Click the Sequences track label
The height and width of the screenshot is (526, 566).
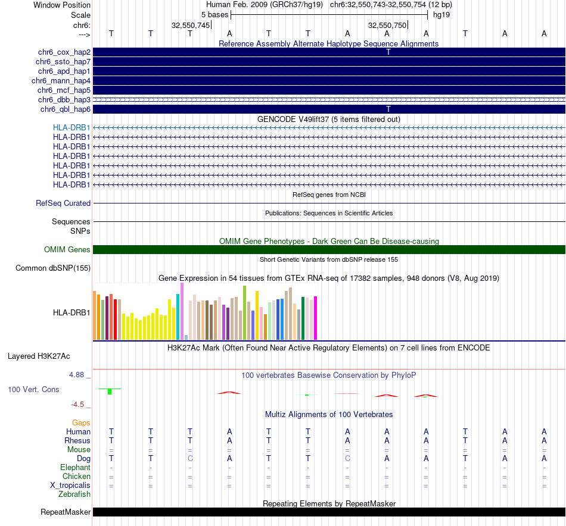(71, 222)
